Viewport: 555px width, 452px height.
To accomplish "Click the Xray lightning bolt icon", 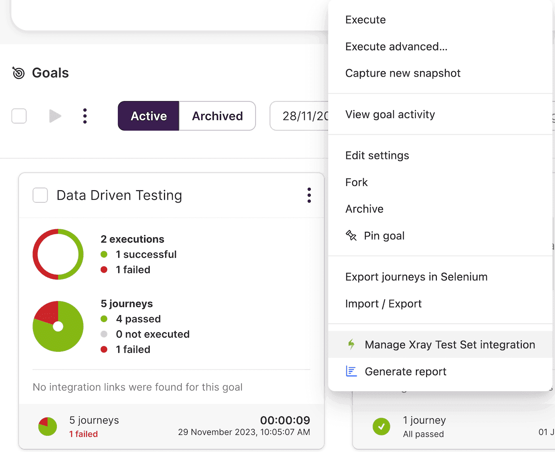I will tap(351, 344).
